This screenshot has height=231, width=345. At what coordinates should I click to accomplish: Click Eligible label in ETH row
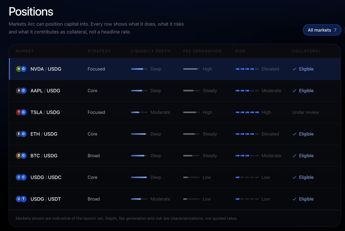tap(306, 134)
